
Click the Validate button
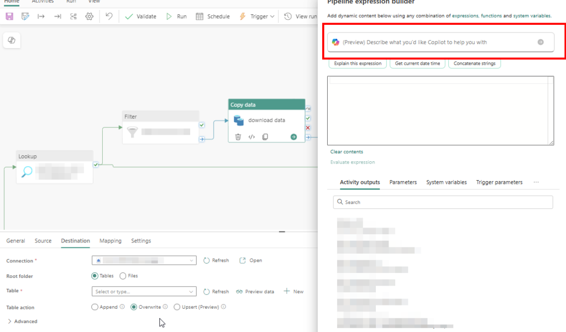pyautogui.click(x=140, y=17)
